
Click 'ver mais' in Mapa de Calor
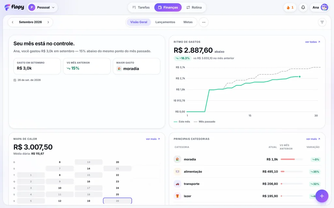coord(153,139)
